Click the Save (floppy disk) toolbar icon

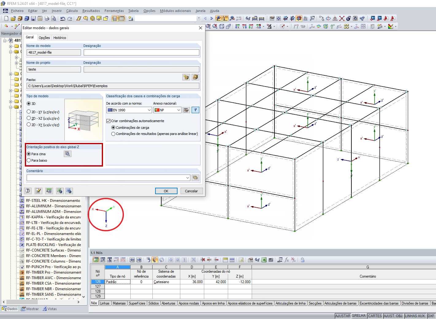(x=33, y=18)
